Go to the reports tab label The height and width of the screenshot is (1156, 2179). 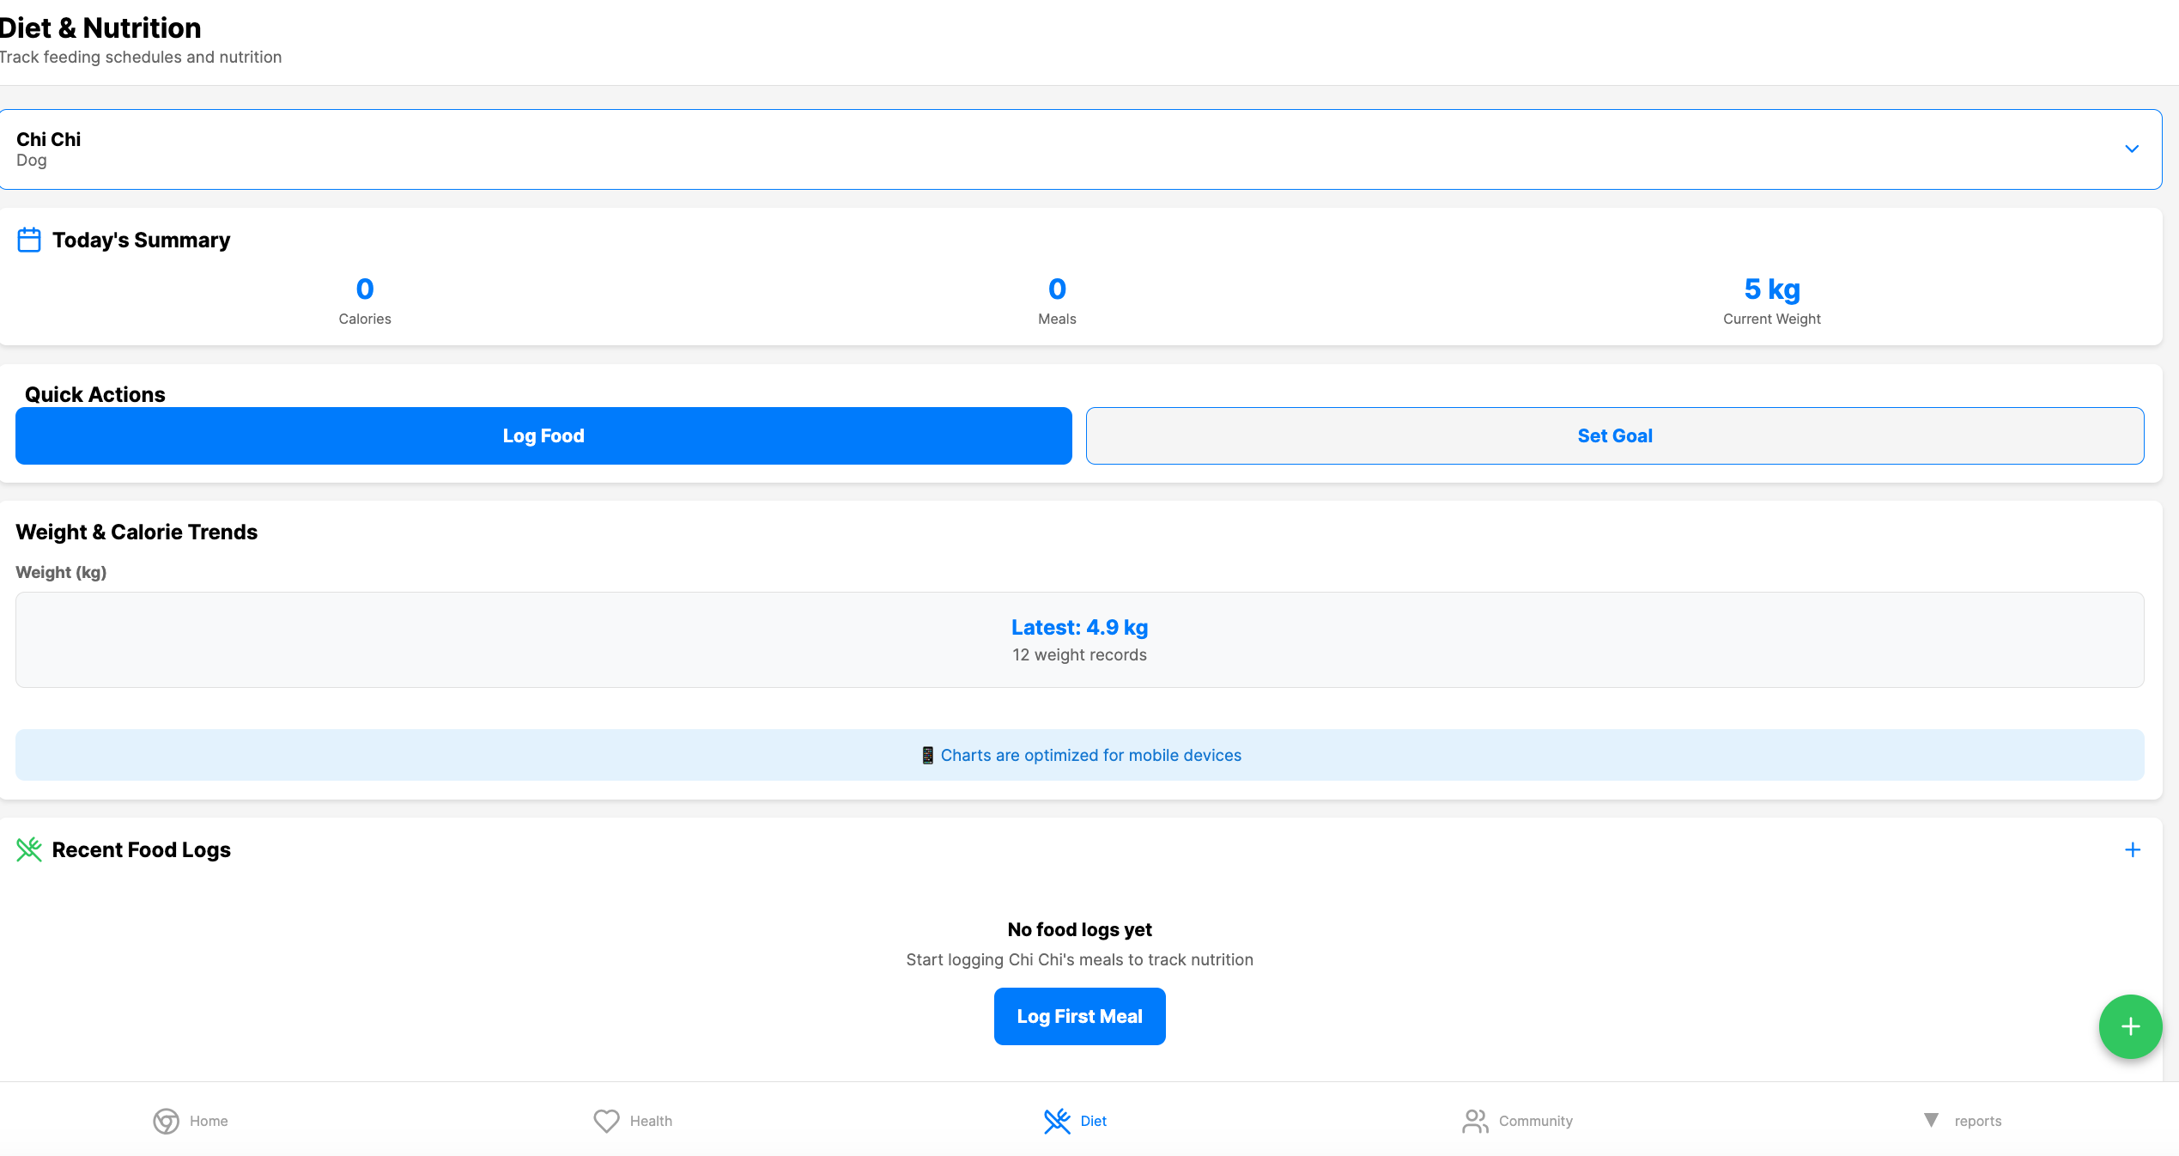pyautogui.click(x=1977, y=1121)
